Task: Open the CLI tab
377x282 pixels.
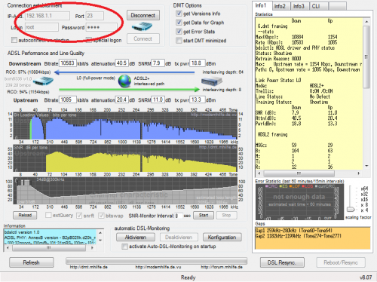Action: 318,6
